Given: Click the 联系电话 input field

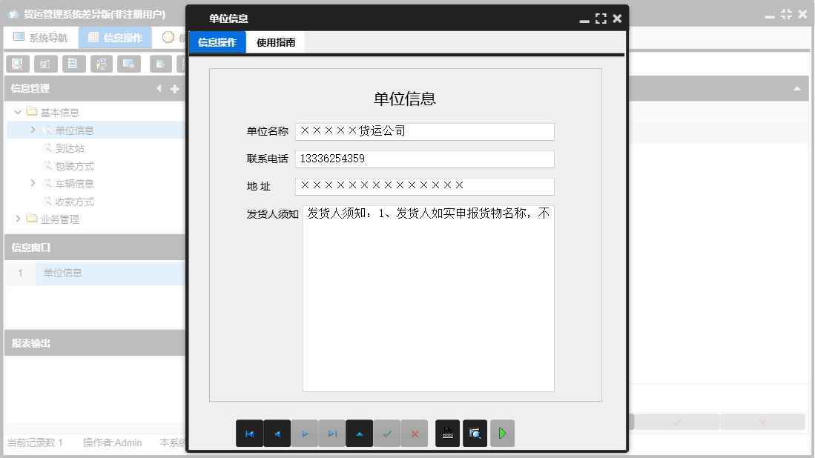Looking at the screenshot, I should [424, 159].
